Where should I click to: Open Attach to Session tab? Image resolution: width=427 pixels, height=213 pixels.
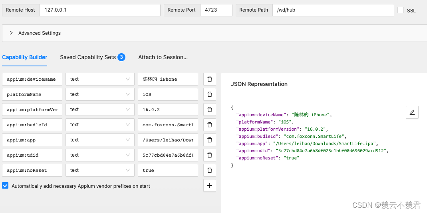(x=163, y=57)
